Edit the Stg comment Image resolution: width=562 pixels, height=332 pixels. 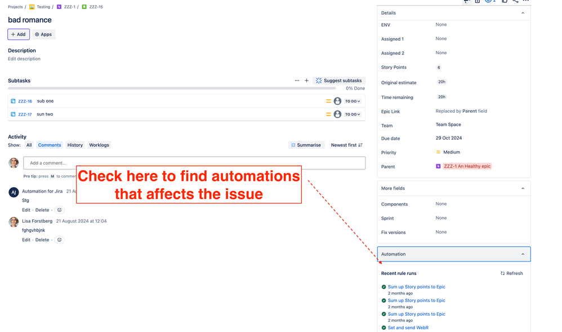pyautogui.click(x=26, y=210)
